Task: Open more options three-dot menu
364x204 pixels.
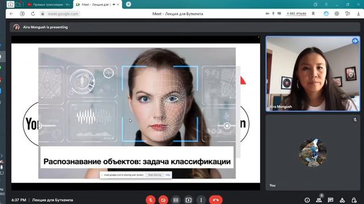Action: [x=201, y=200]
